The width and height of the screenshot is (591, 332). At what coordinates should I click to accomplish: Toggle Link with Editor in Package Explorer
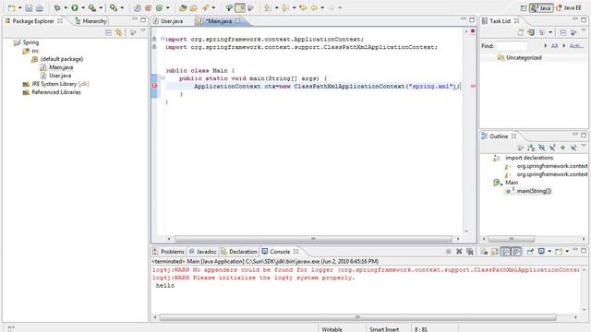click(x=119, y=33)
